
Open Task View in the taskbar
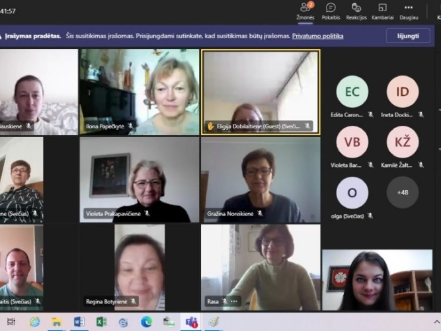point(11,322)
